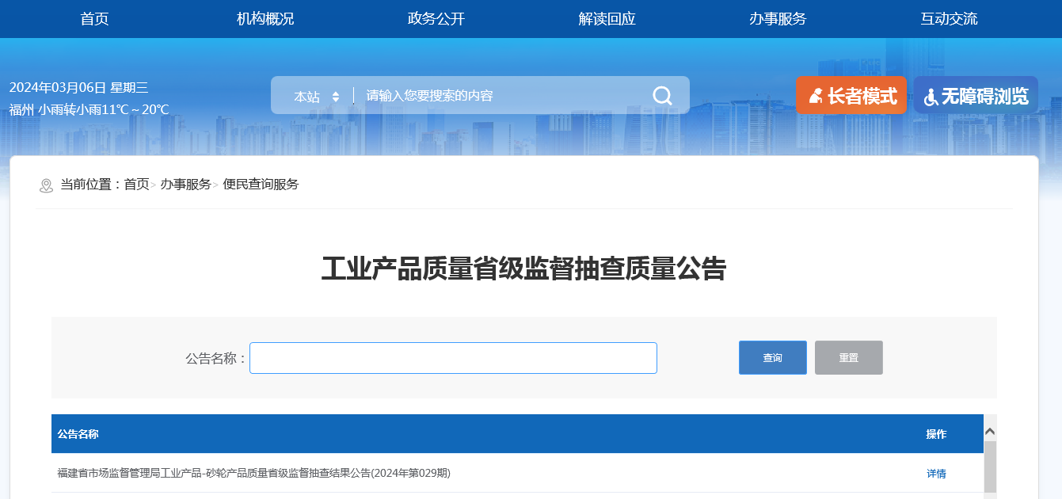This screenshot has width=1062, height=499.
Task: Go to 机构概况 in the top navigation
Action: click(x=265, y=19)
